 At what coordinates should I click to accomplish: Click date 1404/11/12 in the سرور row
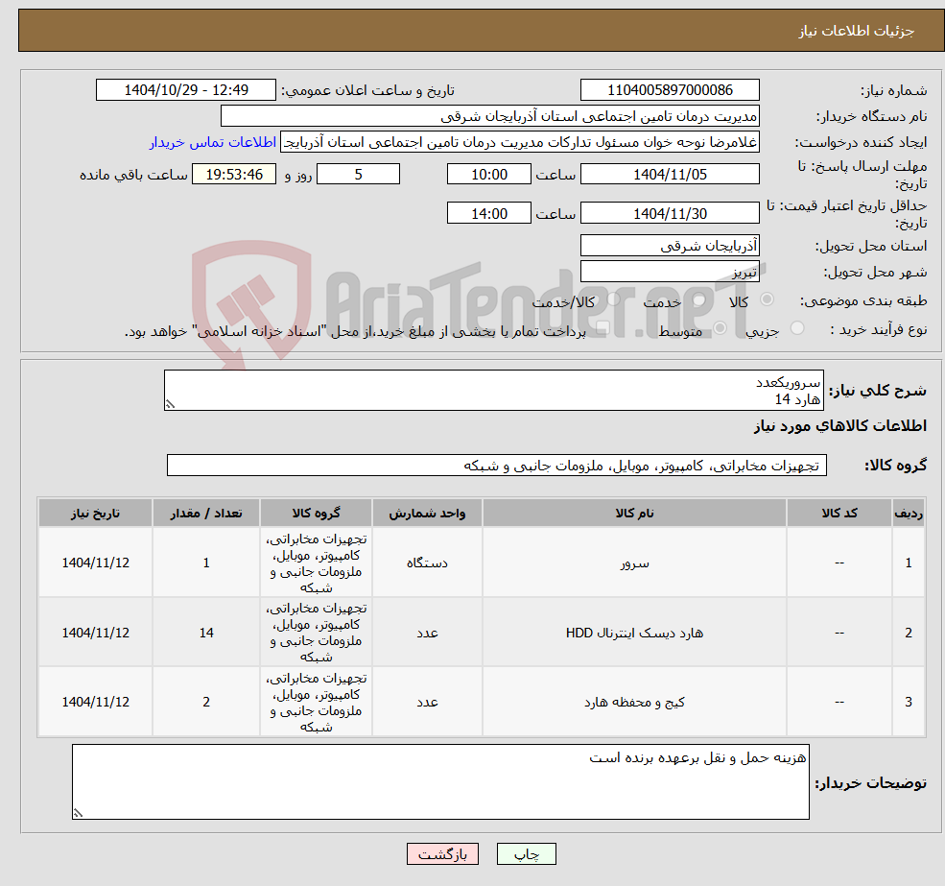point(95,563)
